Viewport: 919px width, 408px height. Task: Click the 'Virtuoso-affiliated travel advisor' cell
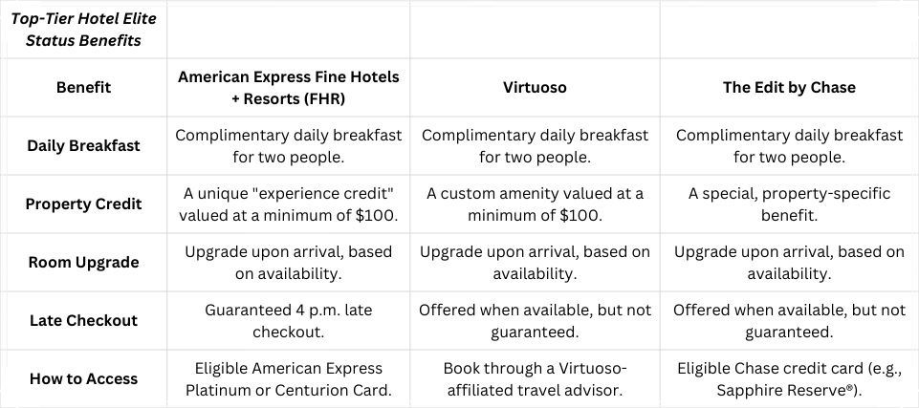535,378
